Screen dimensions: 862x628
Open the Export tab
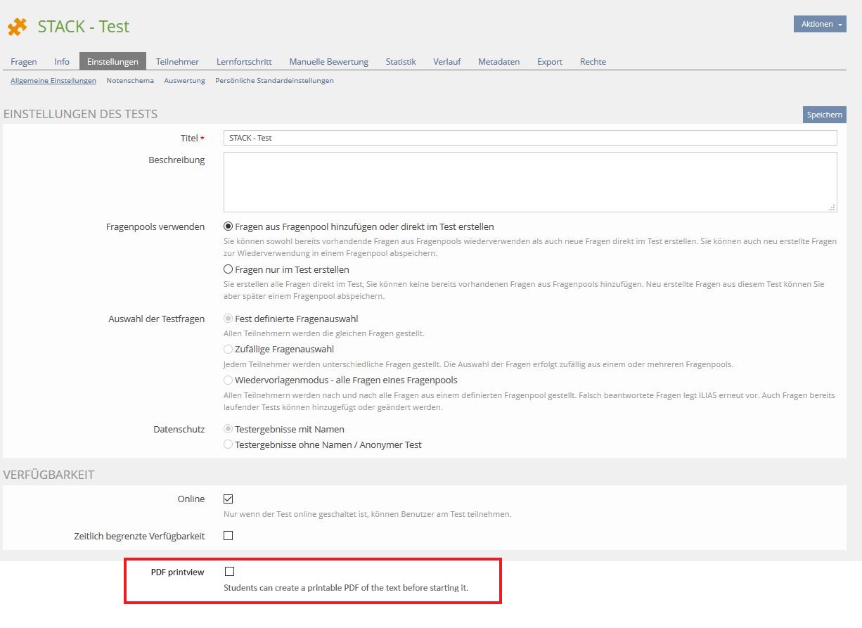coord(549,62)
